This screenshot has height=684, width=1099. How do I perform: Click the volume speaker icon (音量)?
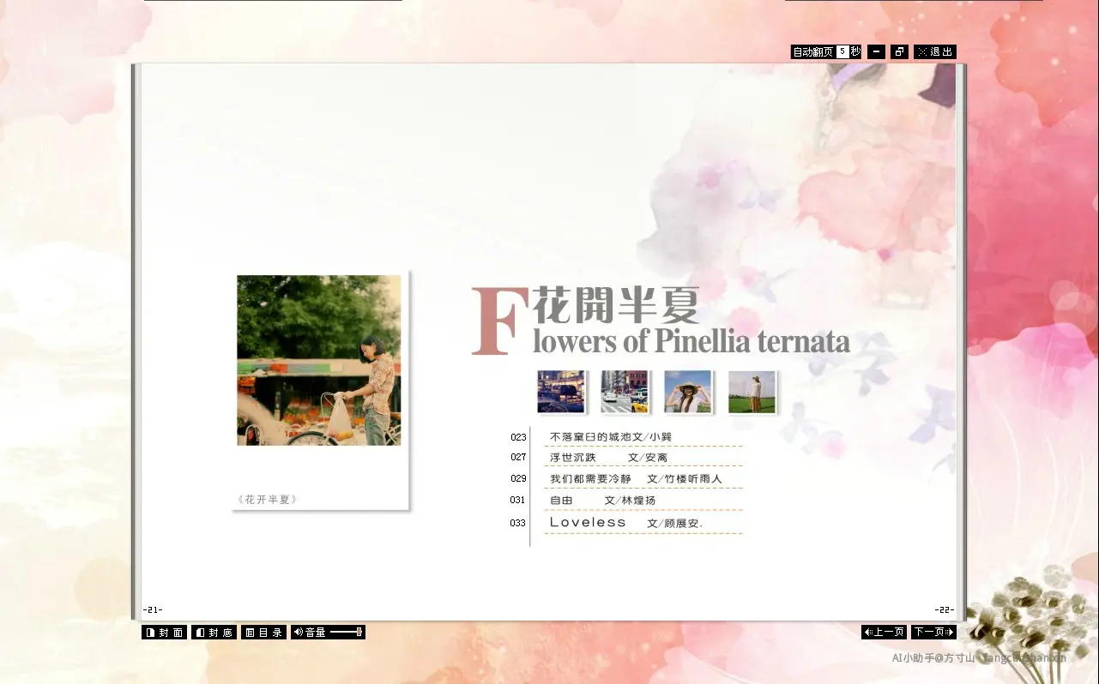tap(299, 633)
